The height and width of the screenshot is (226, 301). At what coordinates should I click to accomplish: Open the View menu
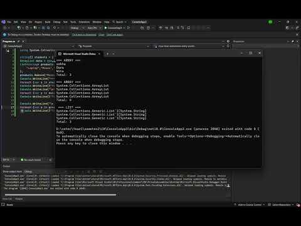pyautogui.click(x=23, y=22)
